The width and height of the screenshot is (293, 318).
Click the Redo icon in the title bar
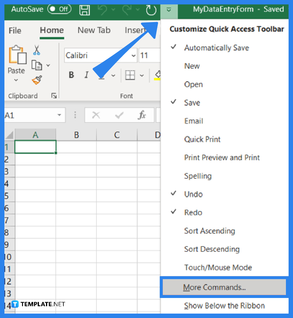click(x=127, y=10)
